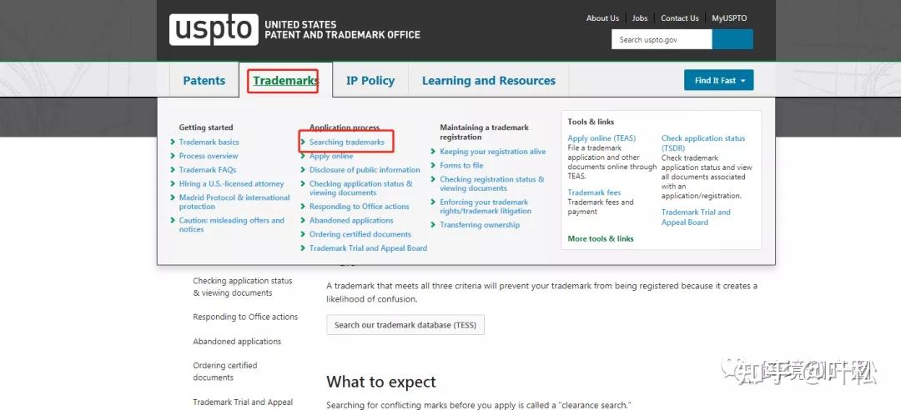This screenshot has width=901, height=410.
Task: Open Apply online (TEAS) tool link
Action: click(x=602, y=138)
